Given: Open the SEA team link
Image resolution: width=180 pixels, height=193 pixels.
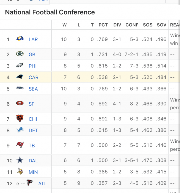Looking at the screenshot, I should pos(33,89).
